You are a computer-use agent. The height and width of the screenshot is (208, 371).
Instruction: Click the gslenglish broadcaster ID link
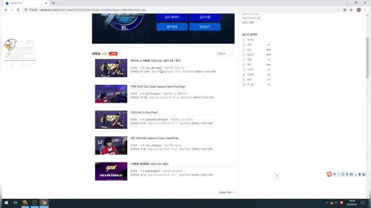click(x=157, y=119)
